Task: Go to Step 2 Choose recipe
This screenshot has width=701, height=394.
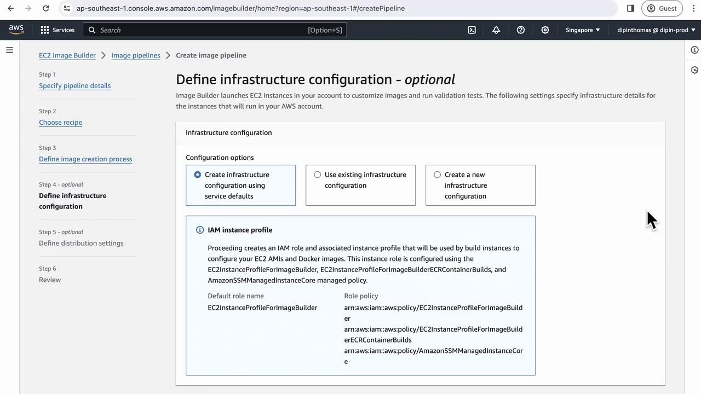Action: tap(60, 123)
